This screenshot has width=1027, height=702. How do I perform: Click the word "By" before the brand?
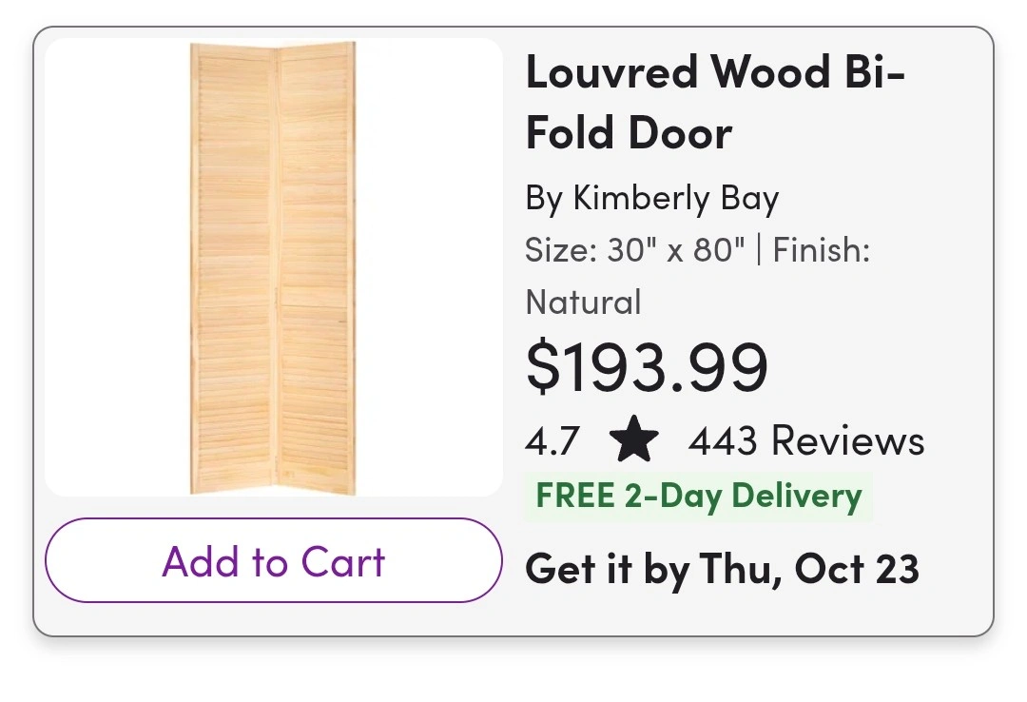click(x=544, y=199)
